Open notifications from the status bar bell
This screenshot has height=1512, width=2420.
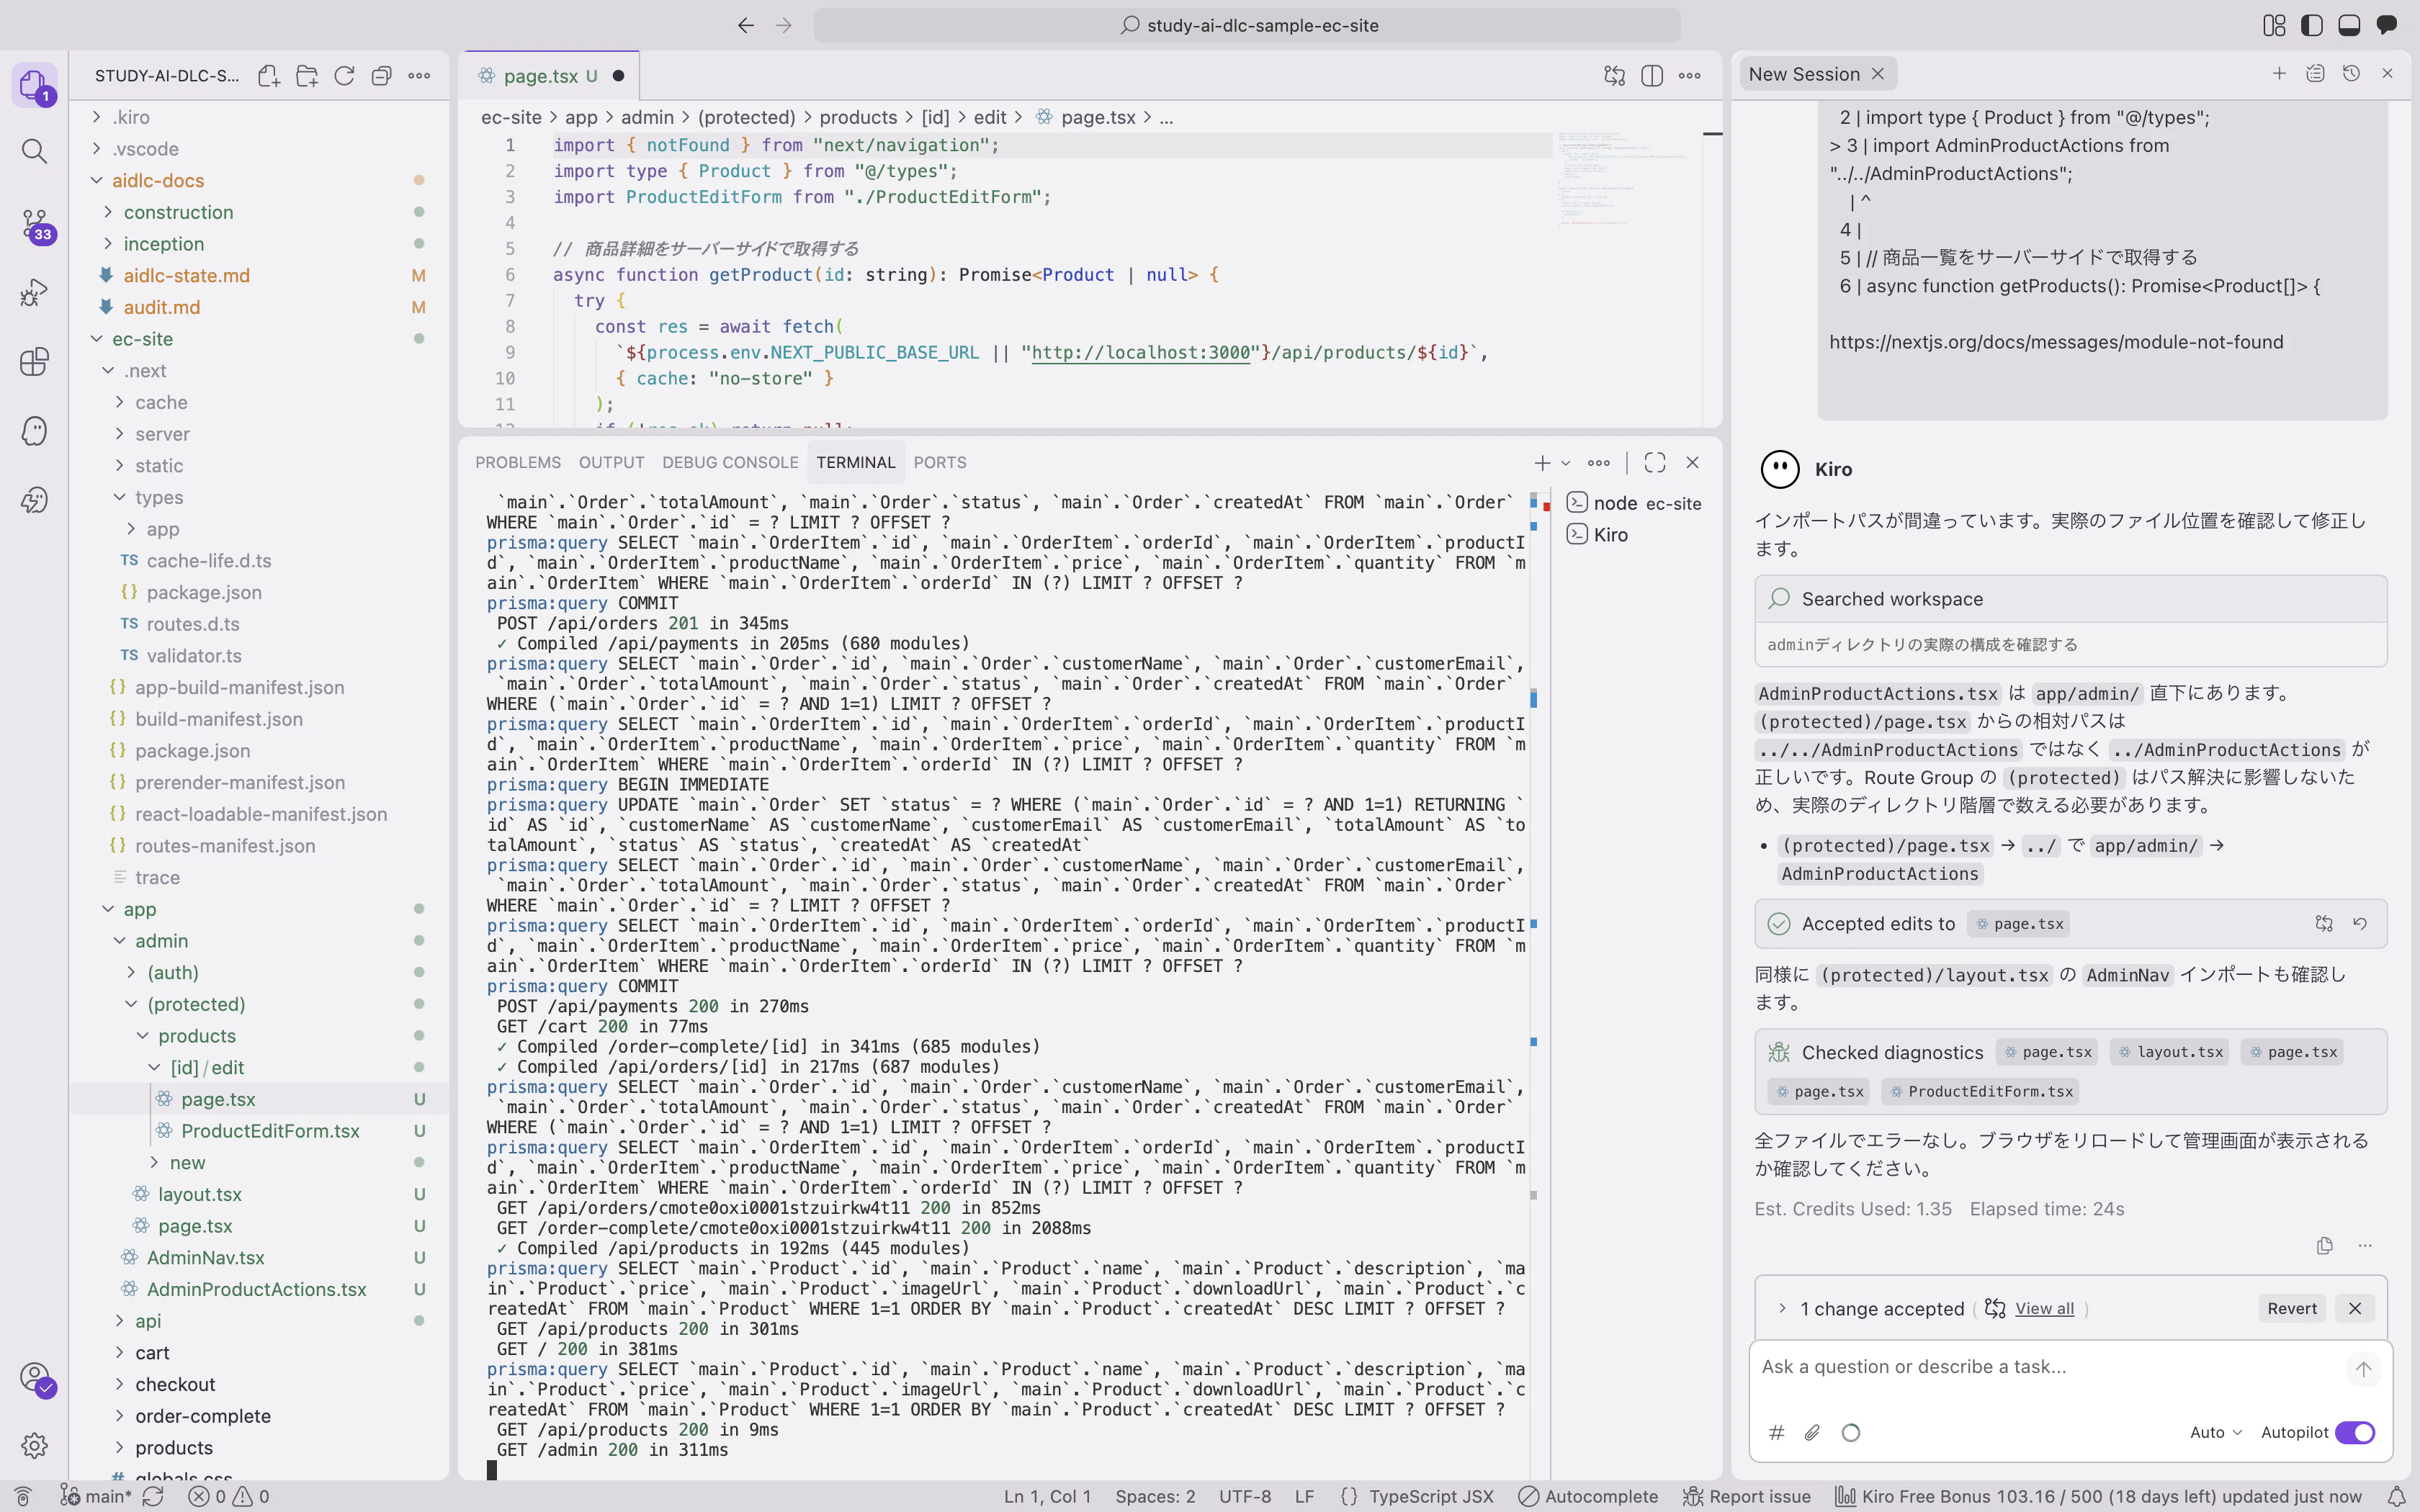click(2396, 1497)
